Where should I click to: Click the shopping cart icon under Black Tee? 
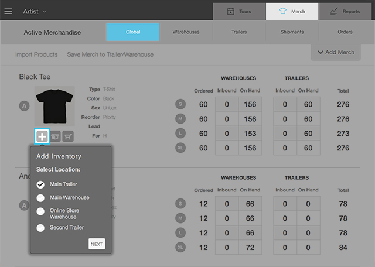(68, 136)
